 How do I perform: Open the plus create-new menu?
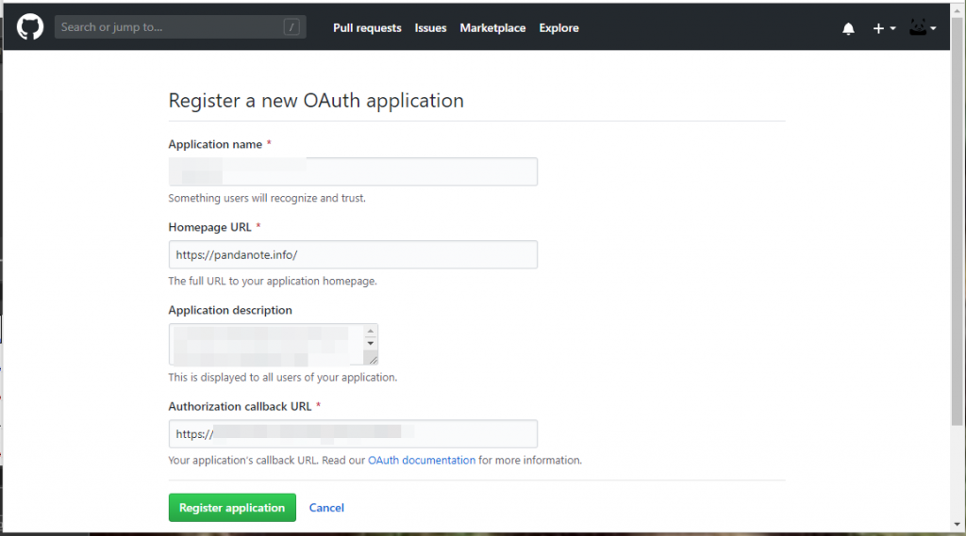tap(883, 28)
